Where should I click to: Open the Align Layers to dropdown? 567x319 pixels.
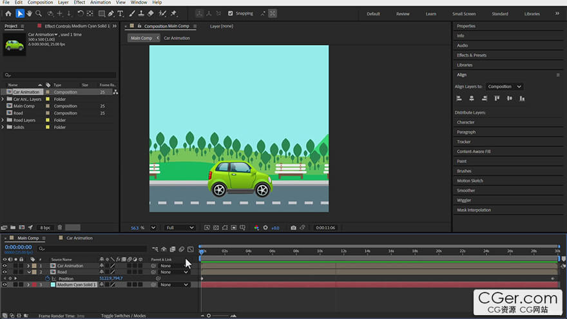point(505,86)
